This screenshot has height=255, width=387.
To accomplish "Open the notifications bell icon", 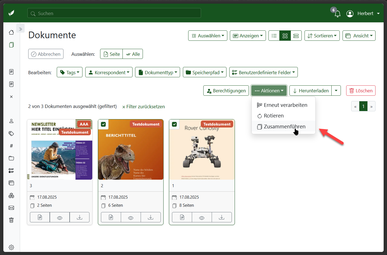I will pyautogui.click(x=338, y=14).
